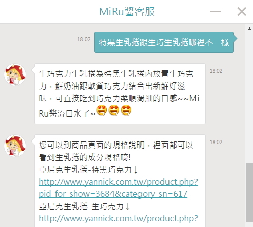
Task: Click the MiRu醬客服 title text
Action: 127,12
